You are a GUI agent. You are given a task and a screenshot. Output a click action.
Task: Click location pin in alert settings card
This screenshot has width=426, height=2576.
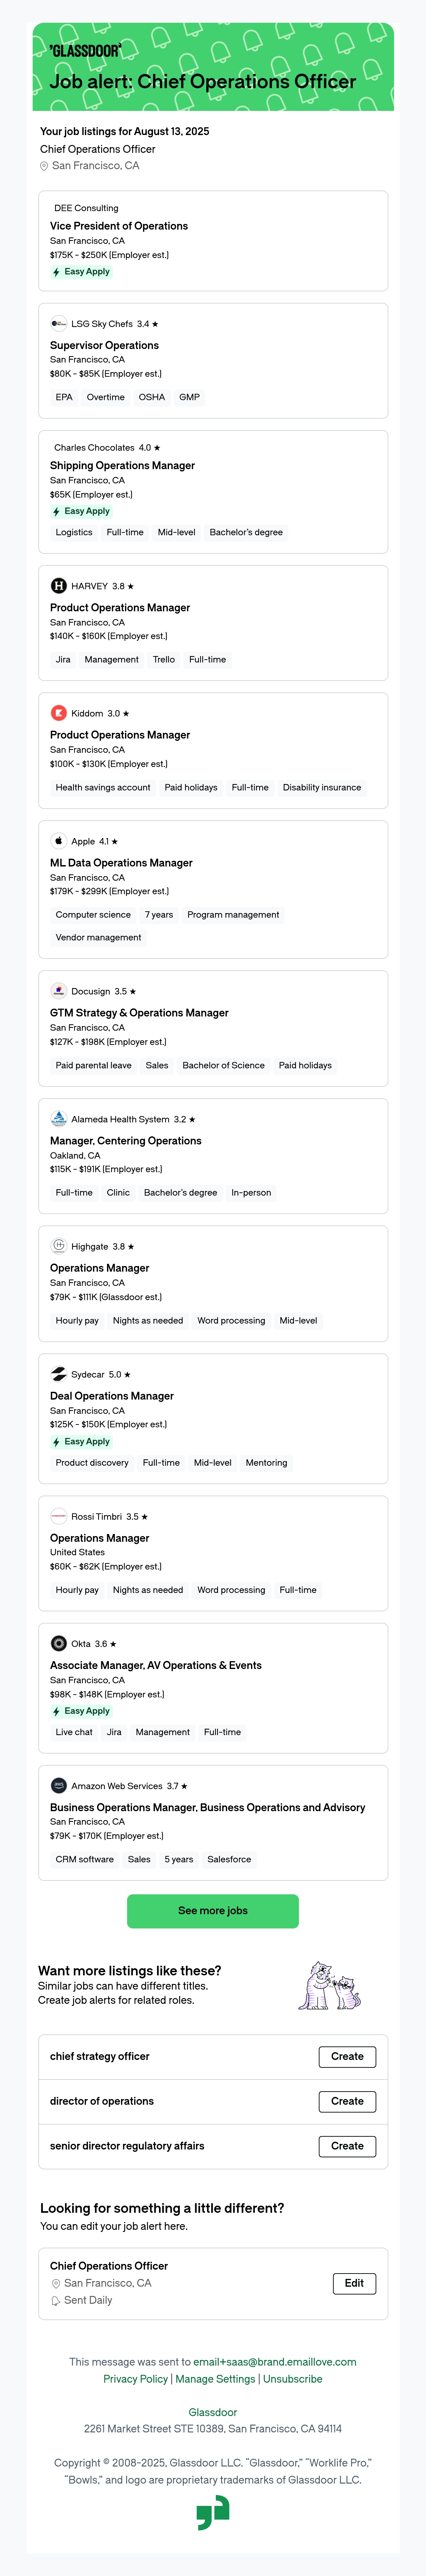[56, 2283]
